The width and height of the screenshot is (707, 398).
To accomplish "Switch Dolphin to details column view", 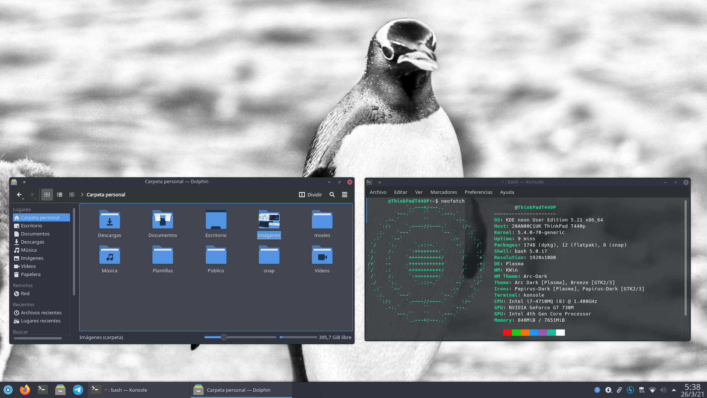I will coord(72,195).
